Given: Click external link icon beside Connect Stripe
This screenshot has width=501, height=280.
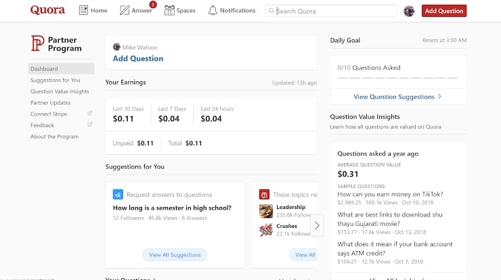Looking at the screenshot, I should [90, 114].
